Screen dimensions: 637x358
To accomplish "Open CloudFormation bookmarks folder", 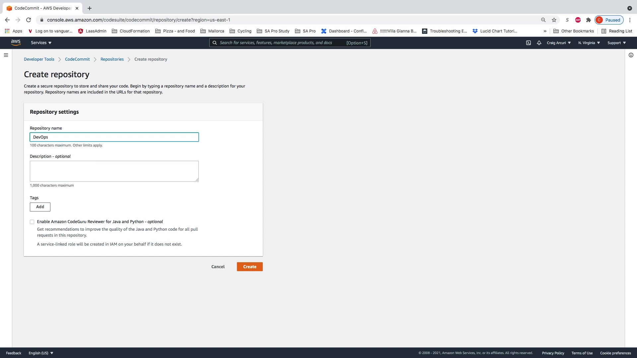I will tap(131, 31).
